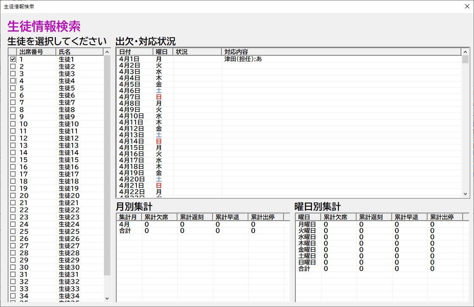Tick the checkbox for 生徒5
This screenshot has height=307, width=474.
13,88
